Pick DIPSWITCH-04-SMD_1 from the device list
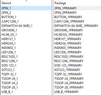The height and width of the screenshot is (95, 101). click(26, 26)
